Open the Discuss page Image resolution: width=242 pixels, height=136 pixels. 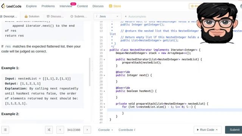point(98,6)
